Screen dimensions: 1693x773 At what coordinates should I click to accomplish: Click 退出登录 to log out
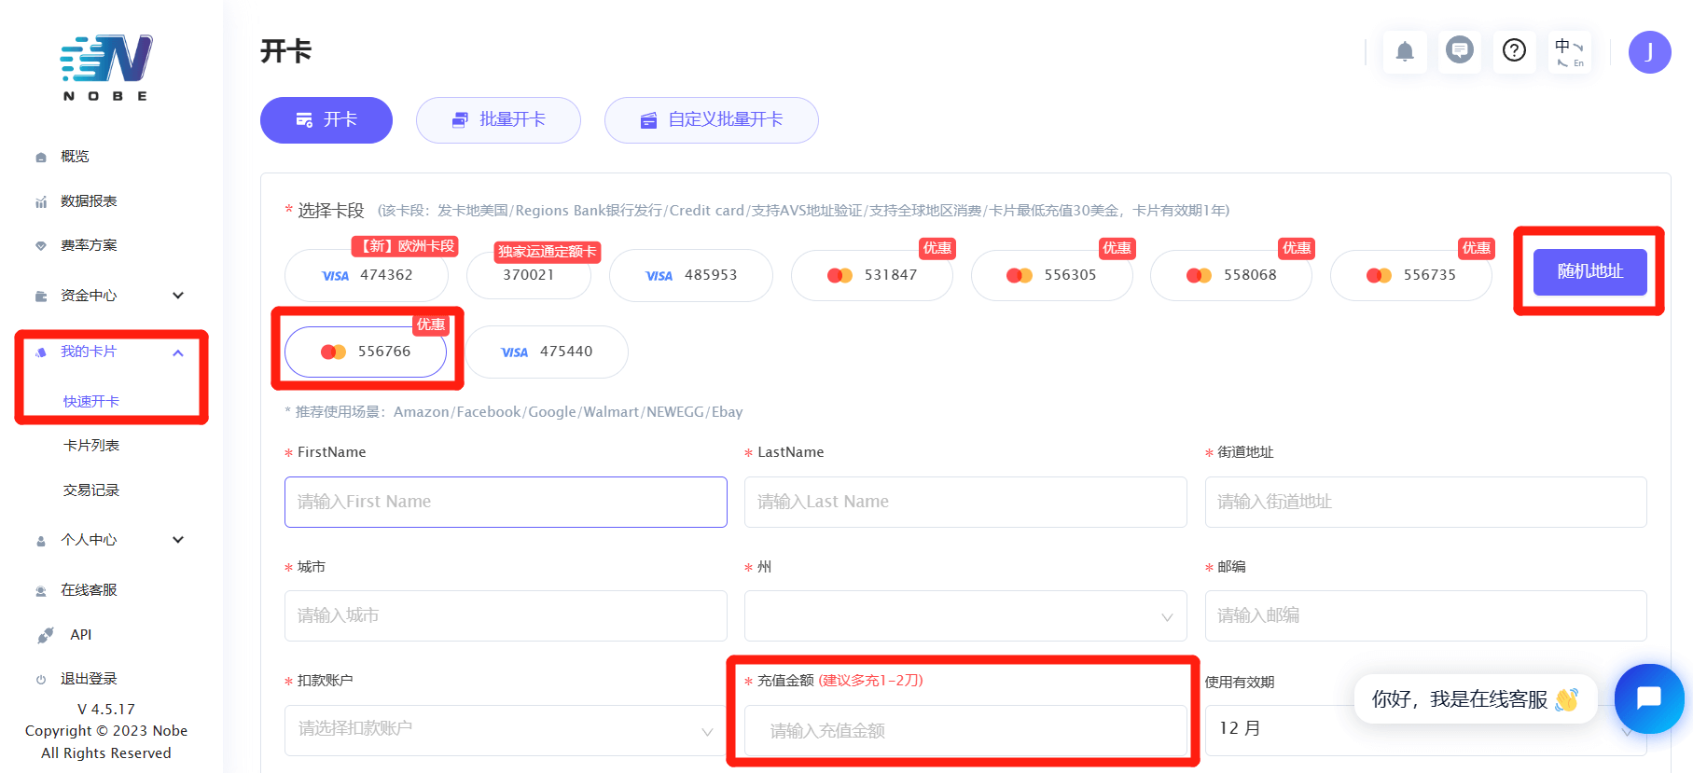coord(89,679)
